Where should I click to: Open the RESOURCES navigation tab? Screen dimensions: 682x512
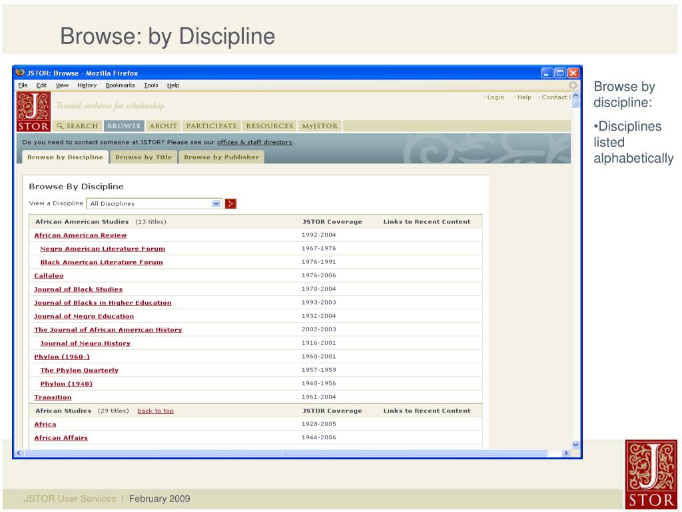point(269,126)
